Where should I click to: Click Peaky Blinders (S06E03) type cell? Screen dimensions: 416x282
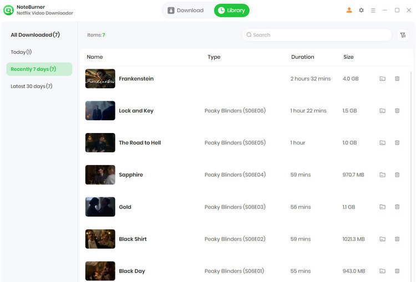[235, 207]
